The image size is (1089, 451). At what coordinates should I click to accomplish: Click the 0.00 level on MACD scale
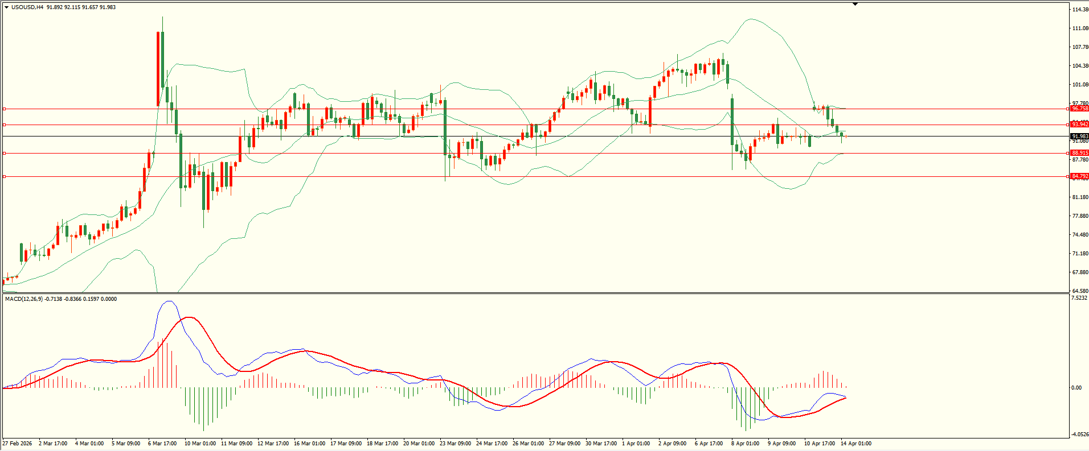point(1076,388)
